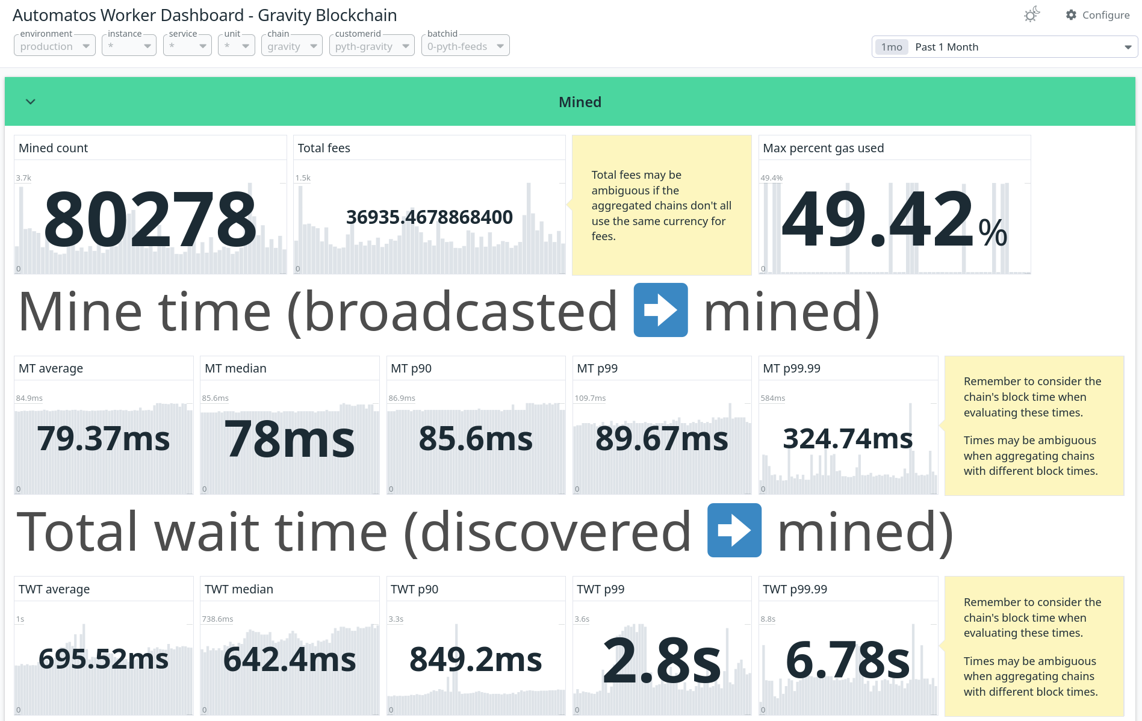
Task: Click the 849.2ms TWT p90 value
Action: pyautogui.click(x=476, y=659)
